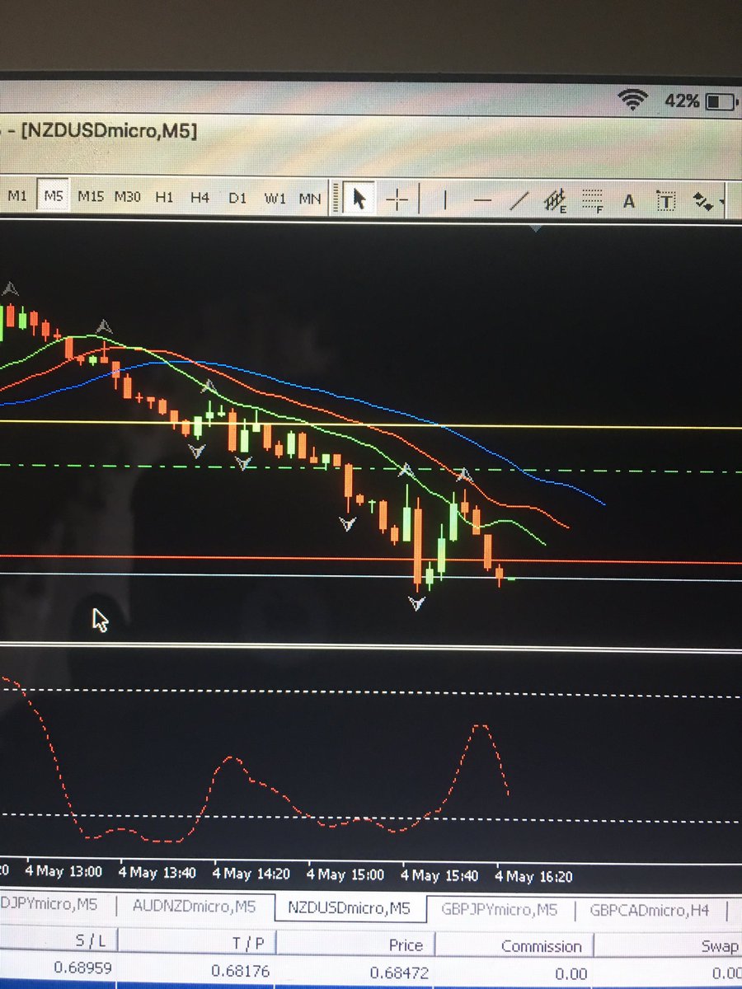Pick the text label tool
The width and height of the screenshot is (742, 989).
pyautogui.click(x=665, y=201)
